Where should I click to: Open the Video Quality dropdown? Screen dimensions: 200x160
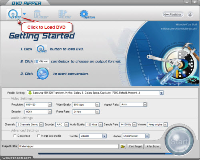point(97,105)
